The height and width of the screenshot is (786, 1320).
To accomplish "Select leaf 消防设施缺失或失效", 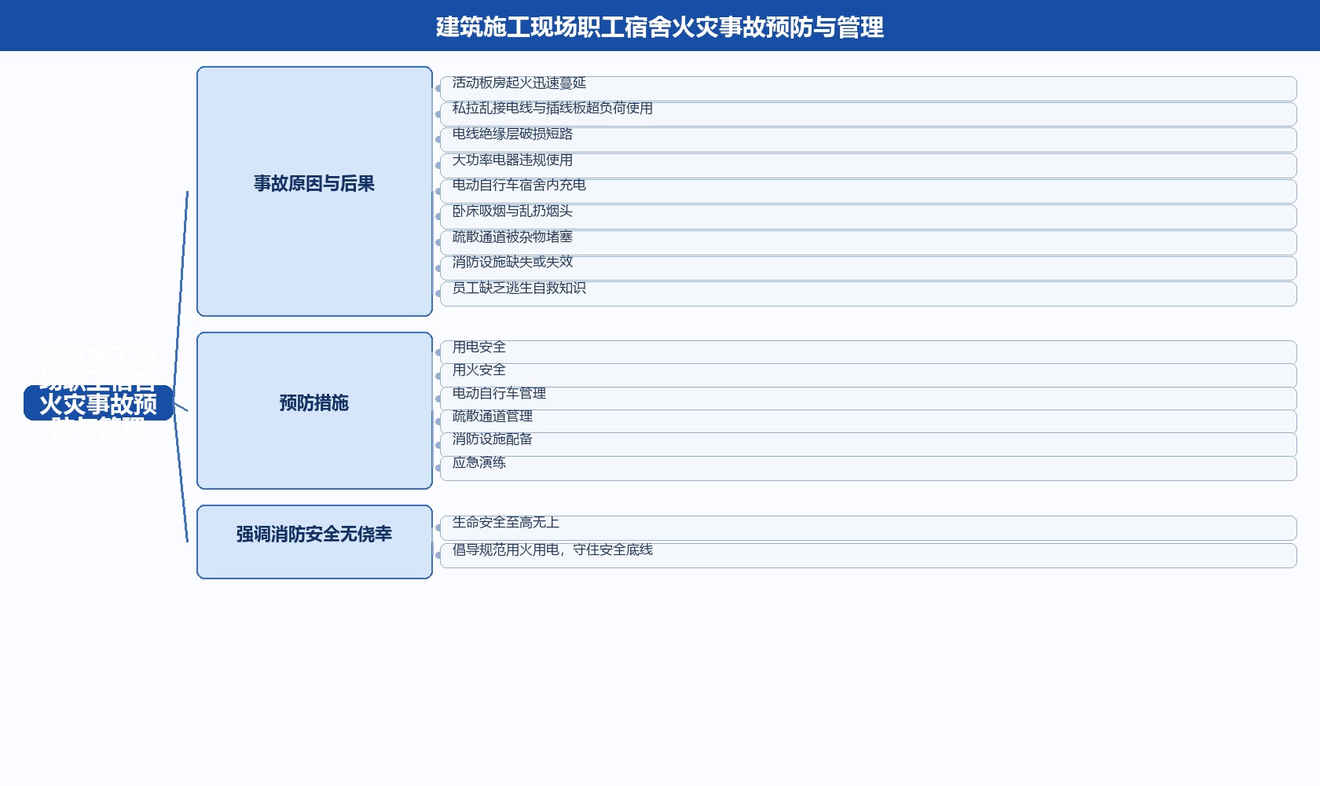I will tap(868, 268).
